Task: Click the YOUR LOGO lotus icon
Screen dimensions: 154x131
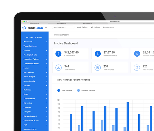Action: click(24, 28)
